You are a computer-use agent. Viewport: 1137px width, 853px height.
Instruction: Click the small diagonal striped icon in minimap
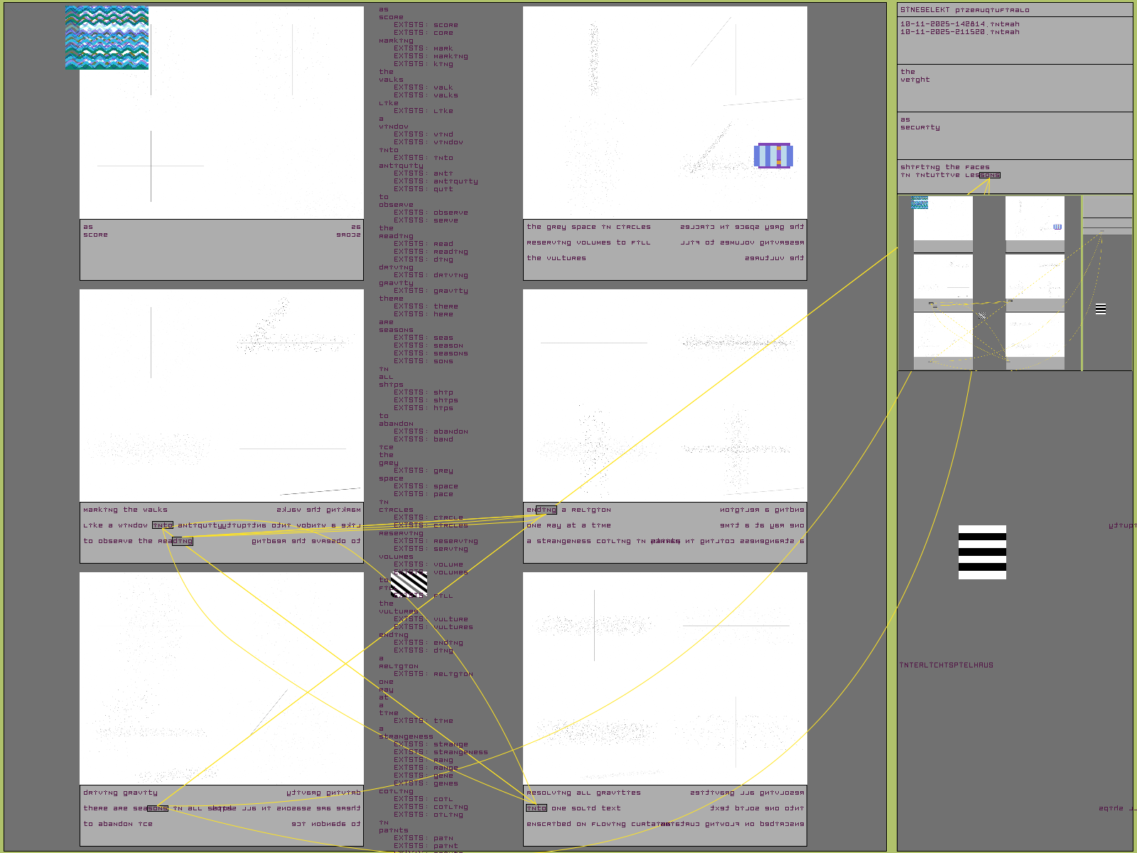[x=982, y=315]
